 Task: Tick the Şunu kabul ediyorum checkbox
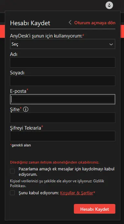pyautogui.click(x=12, y=193)
